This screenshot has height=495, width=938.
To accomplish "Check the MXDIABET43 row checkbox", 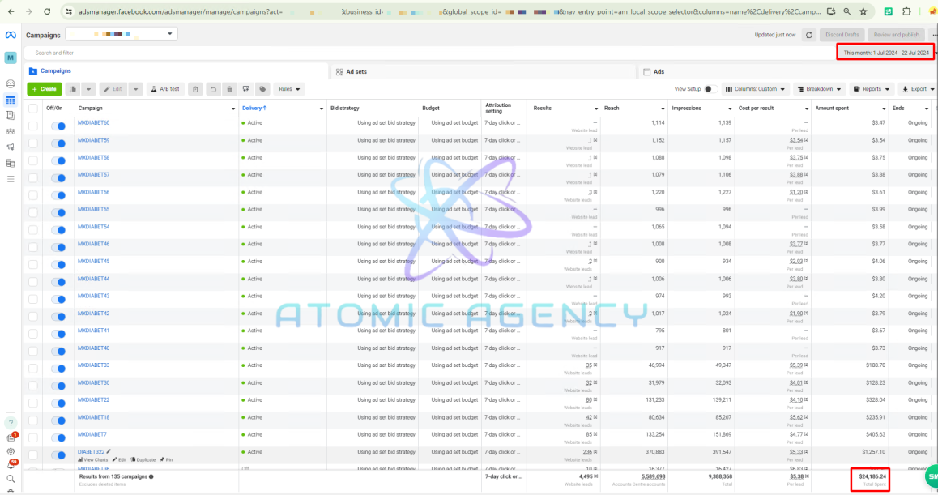I will [33, 299].
